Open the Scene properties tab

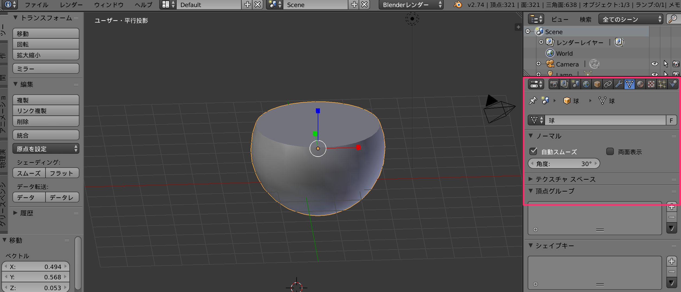pos(575,84)
